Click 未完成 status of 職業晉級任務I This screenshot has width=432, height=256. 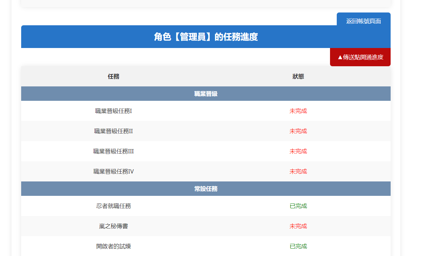click(x=298, y=111)
